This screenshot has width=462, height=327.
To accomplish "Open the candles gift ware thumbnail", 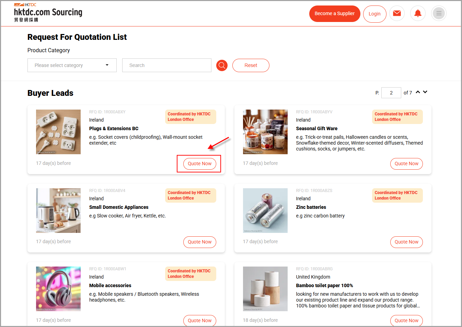I will pos(265,132).
